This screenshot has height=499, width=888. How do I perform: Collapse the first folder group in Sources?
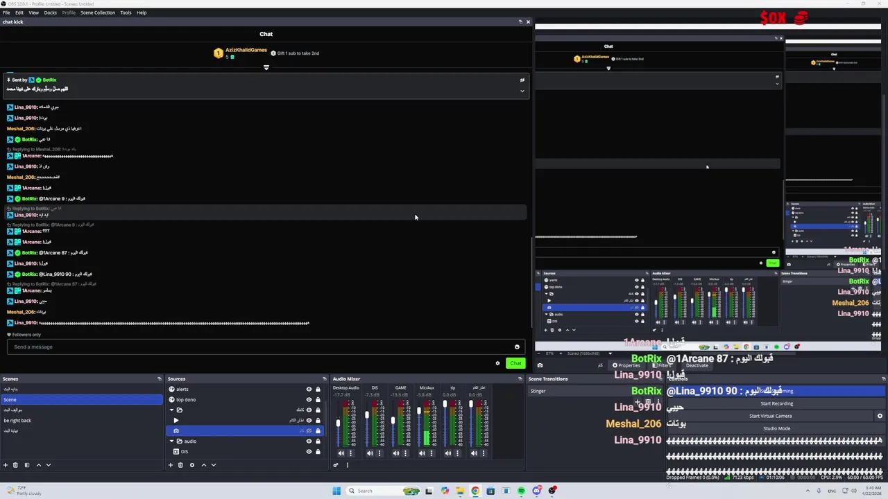pos(171,410)
